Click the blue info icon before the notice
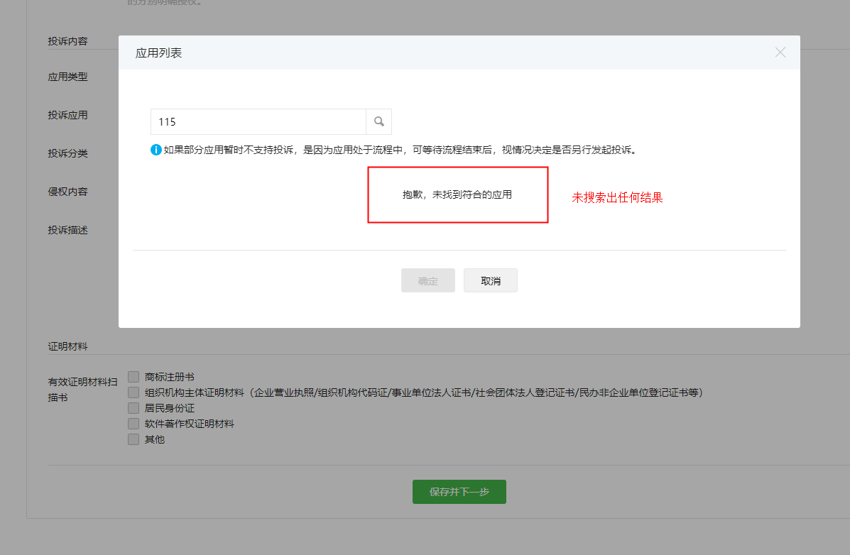 point(156,150)
